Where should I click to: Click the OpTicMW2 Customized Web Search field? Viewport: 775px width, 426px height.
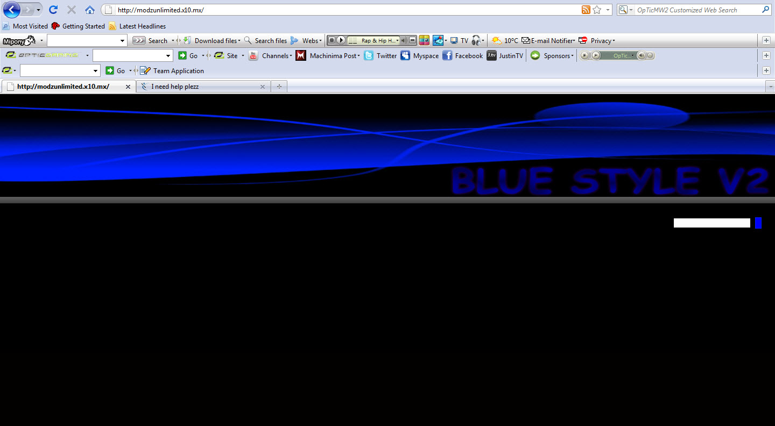(697, 10)
